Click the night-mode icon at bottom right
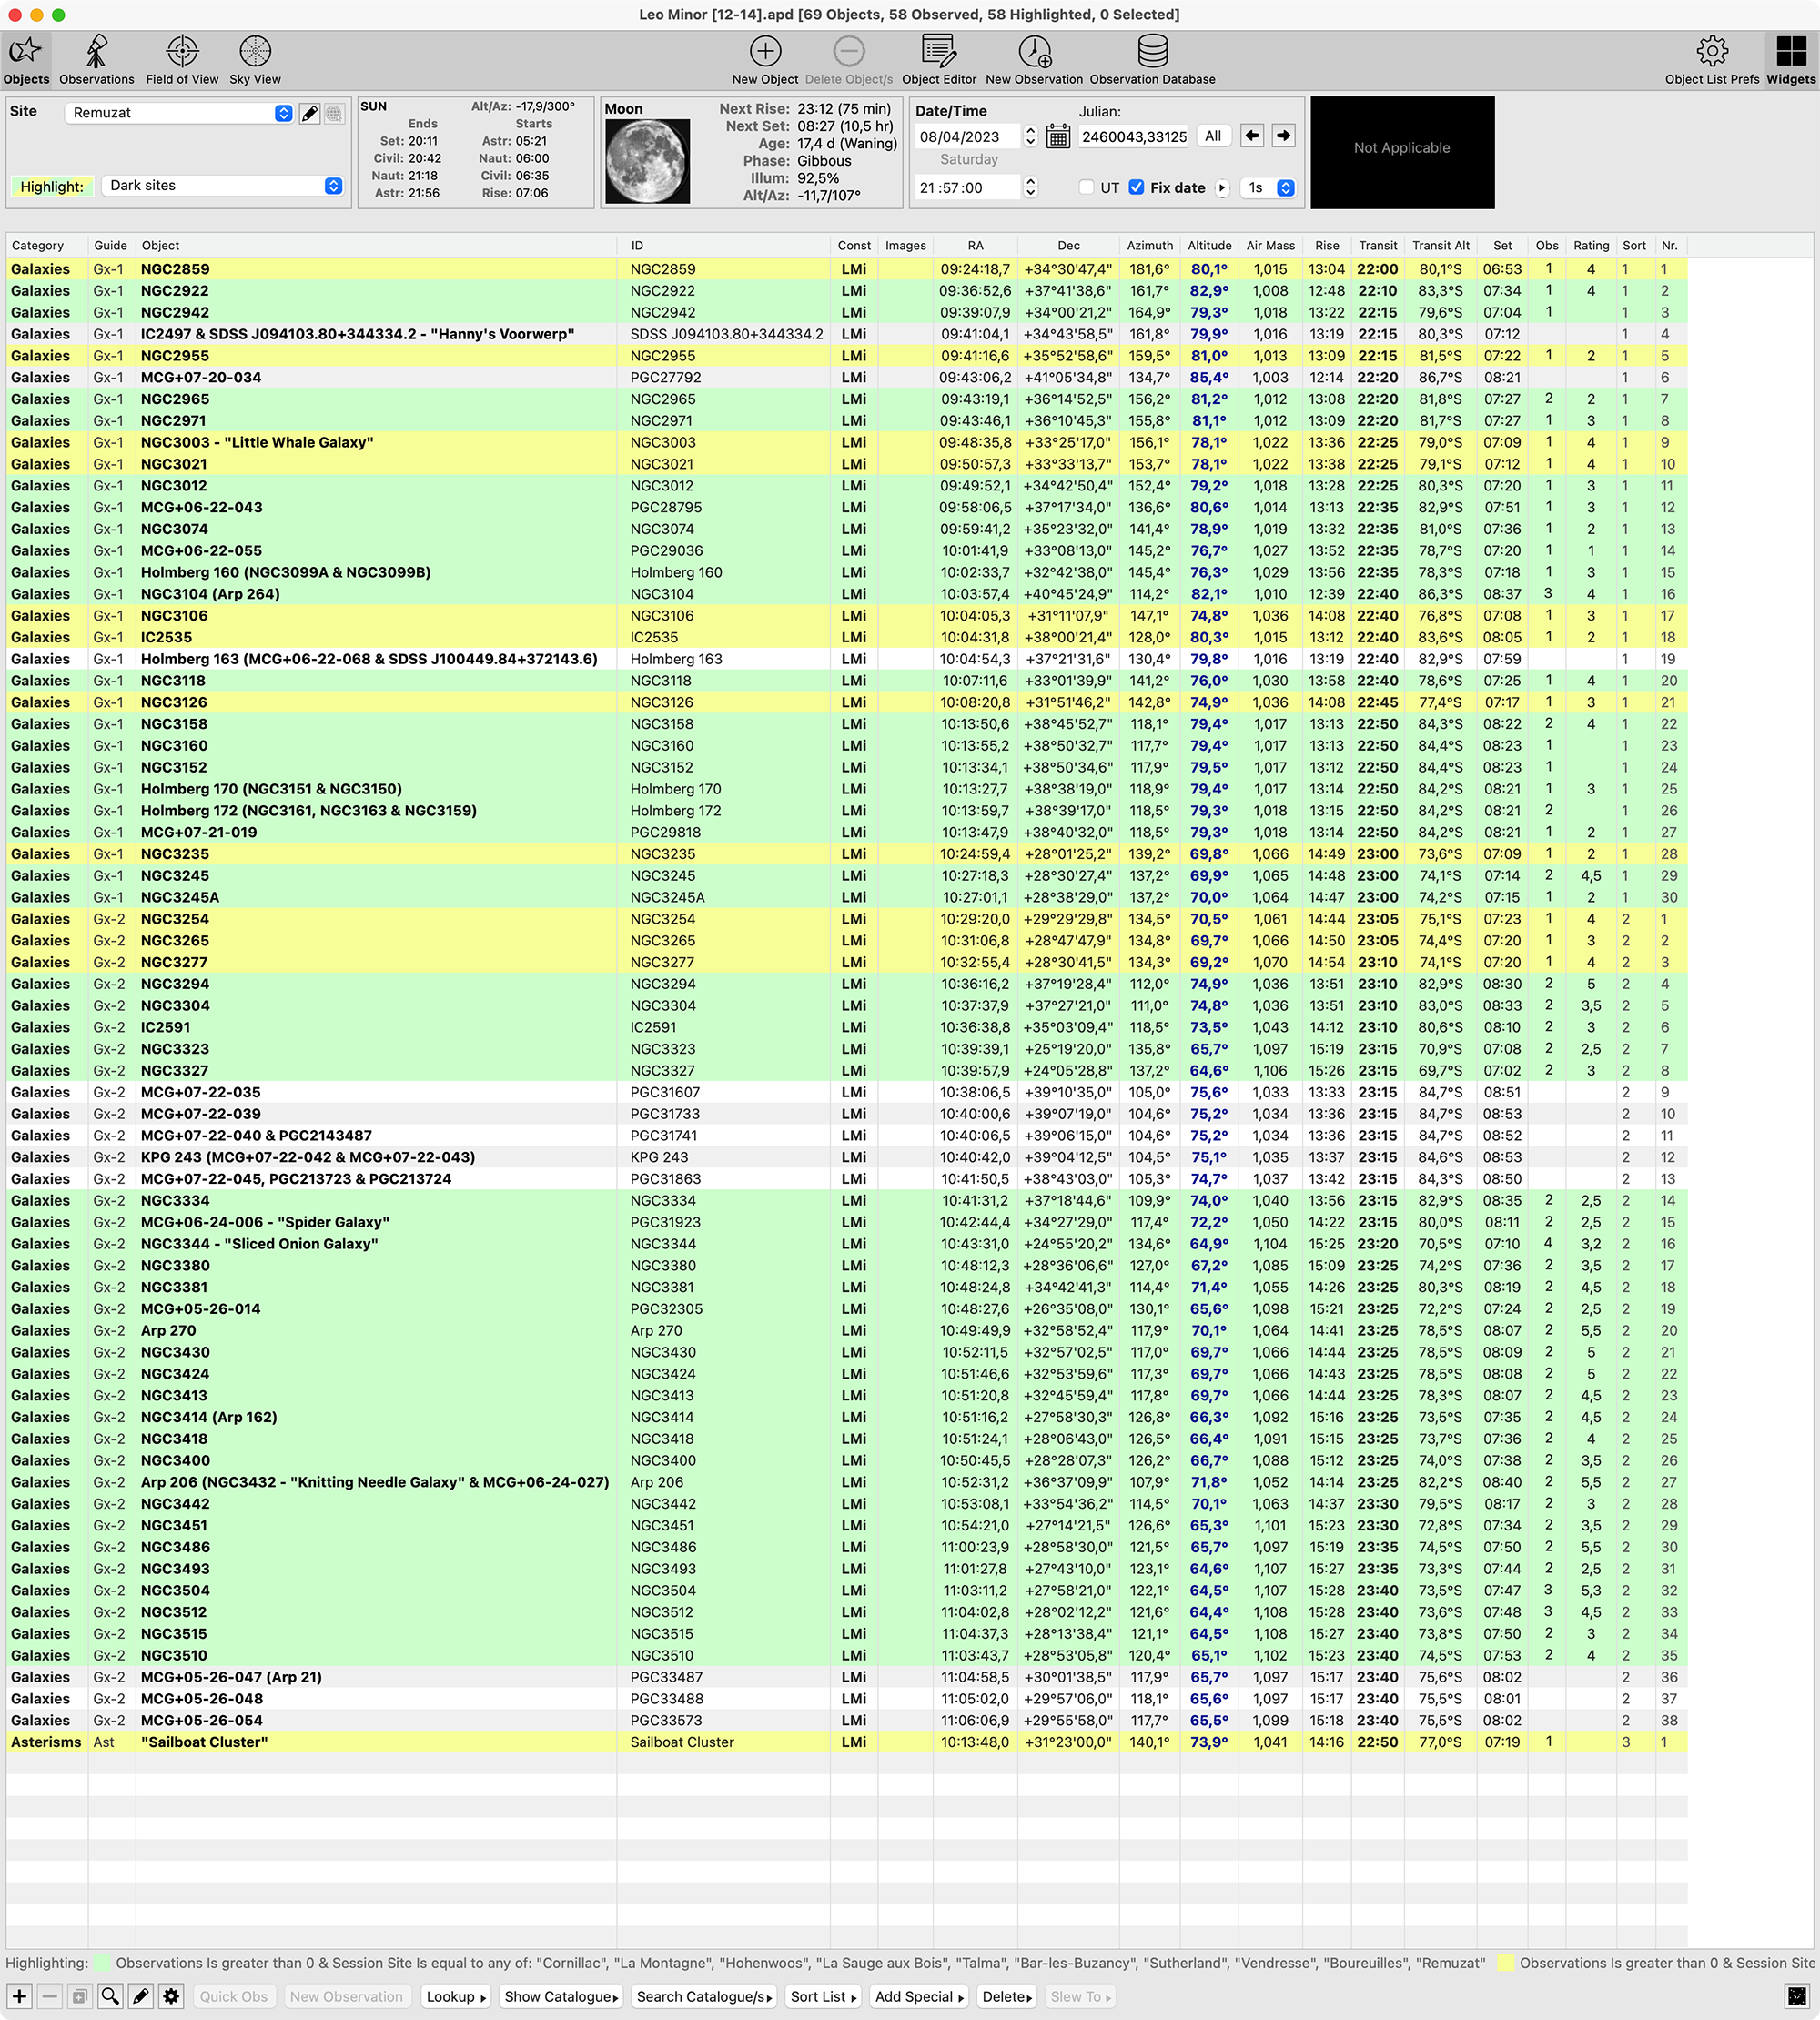 [1797, 1996]
